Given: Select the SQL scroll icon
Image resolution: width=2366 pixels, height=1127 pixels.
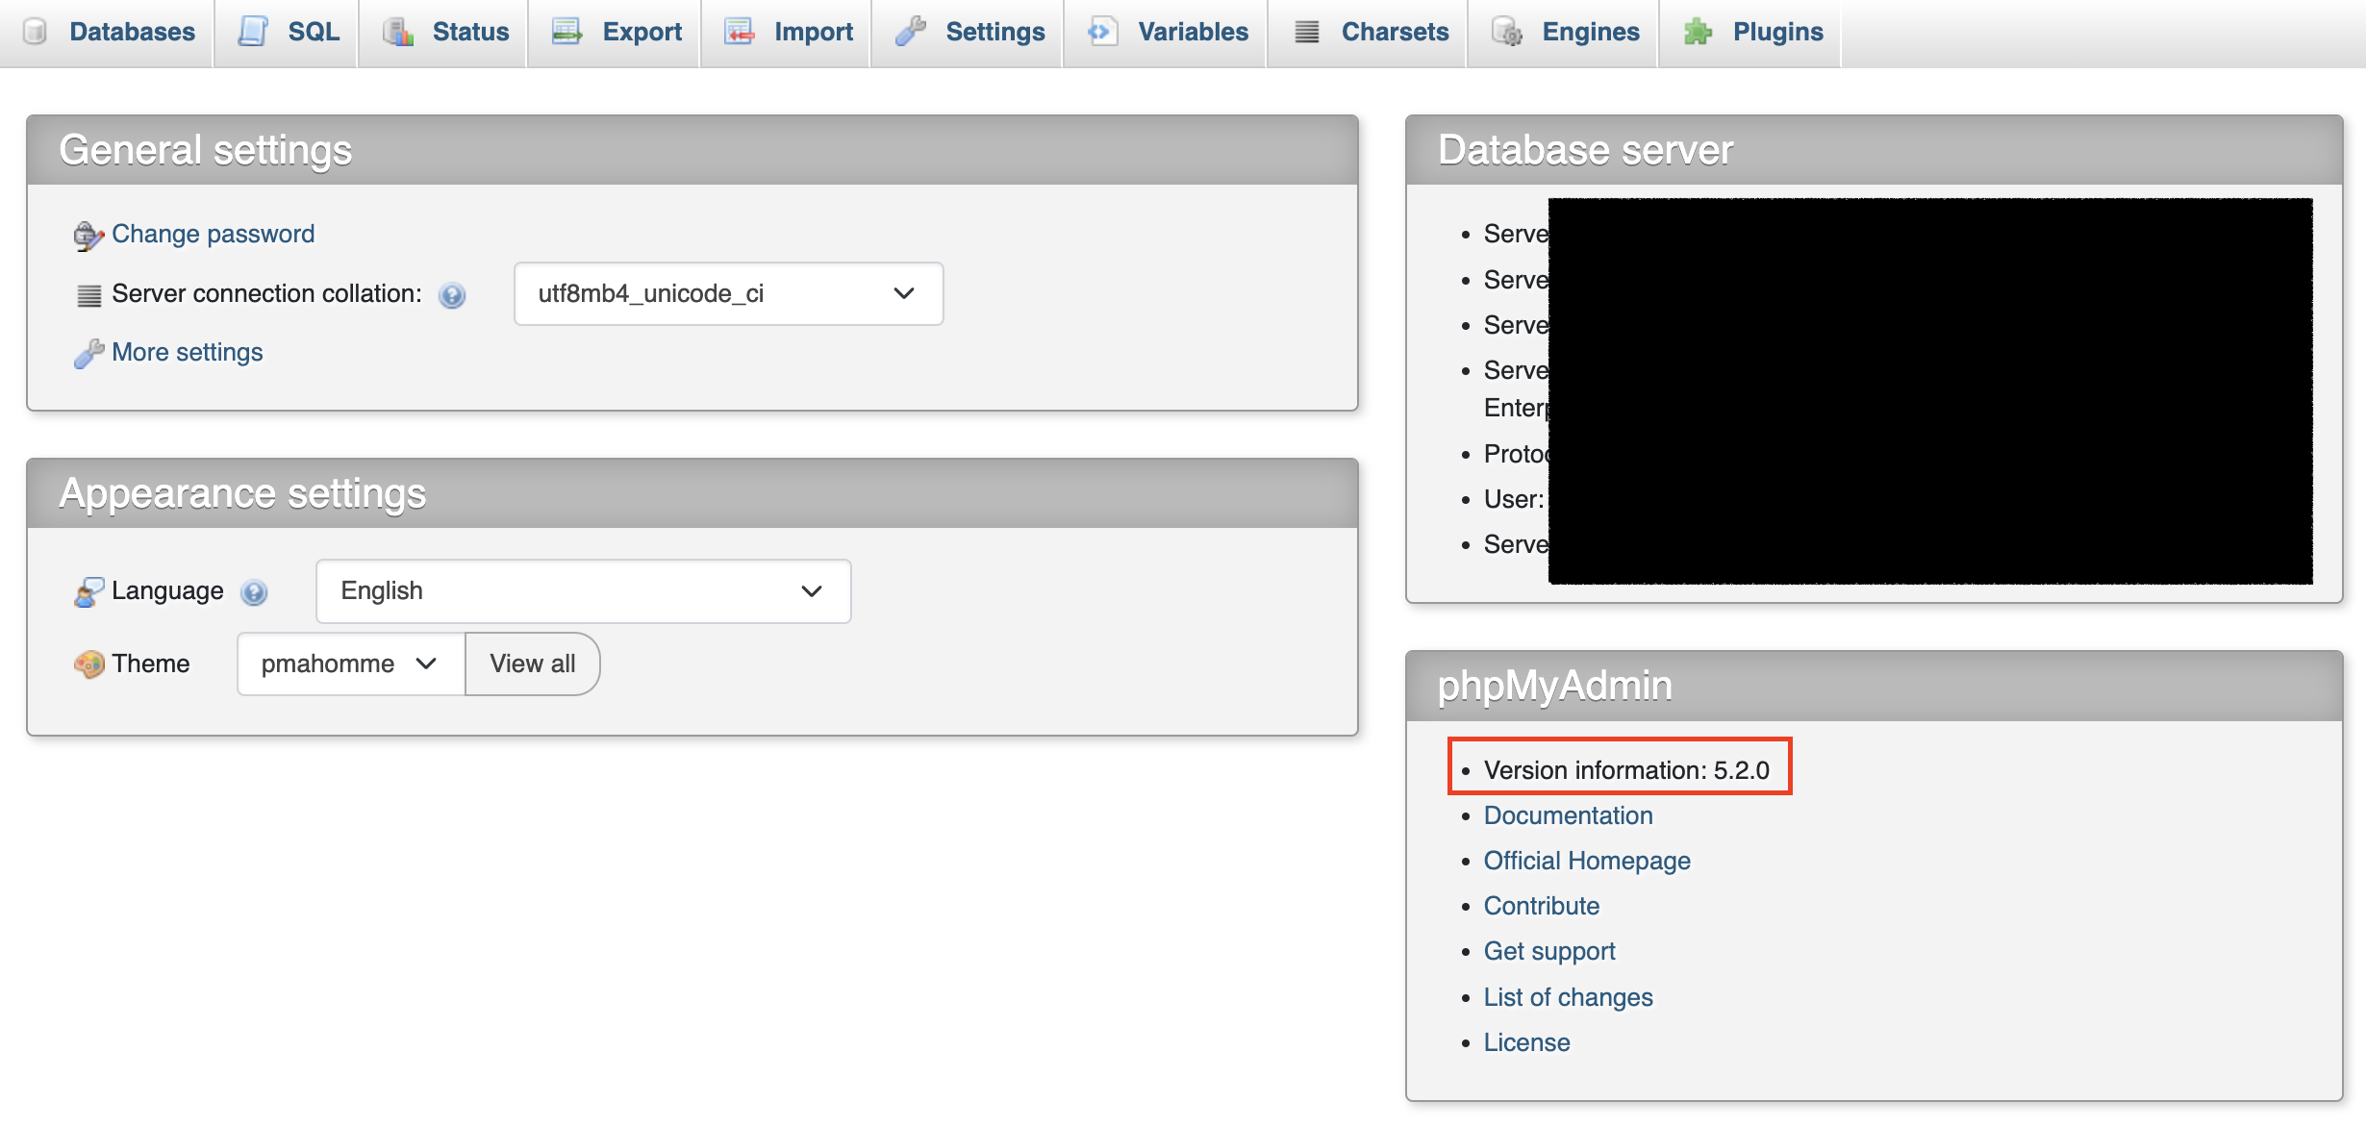Looking at the screenshot, I should (253, 32).
